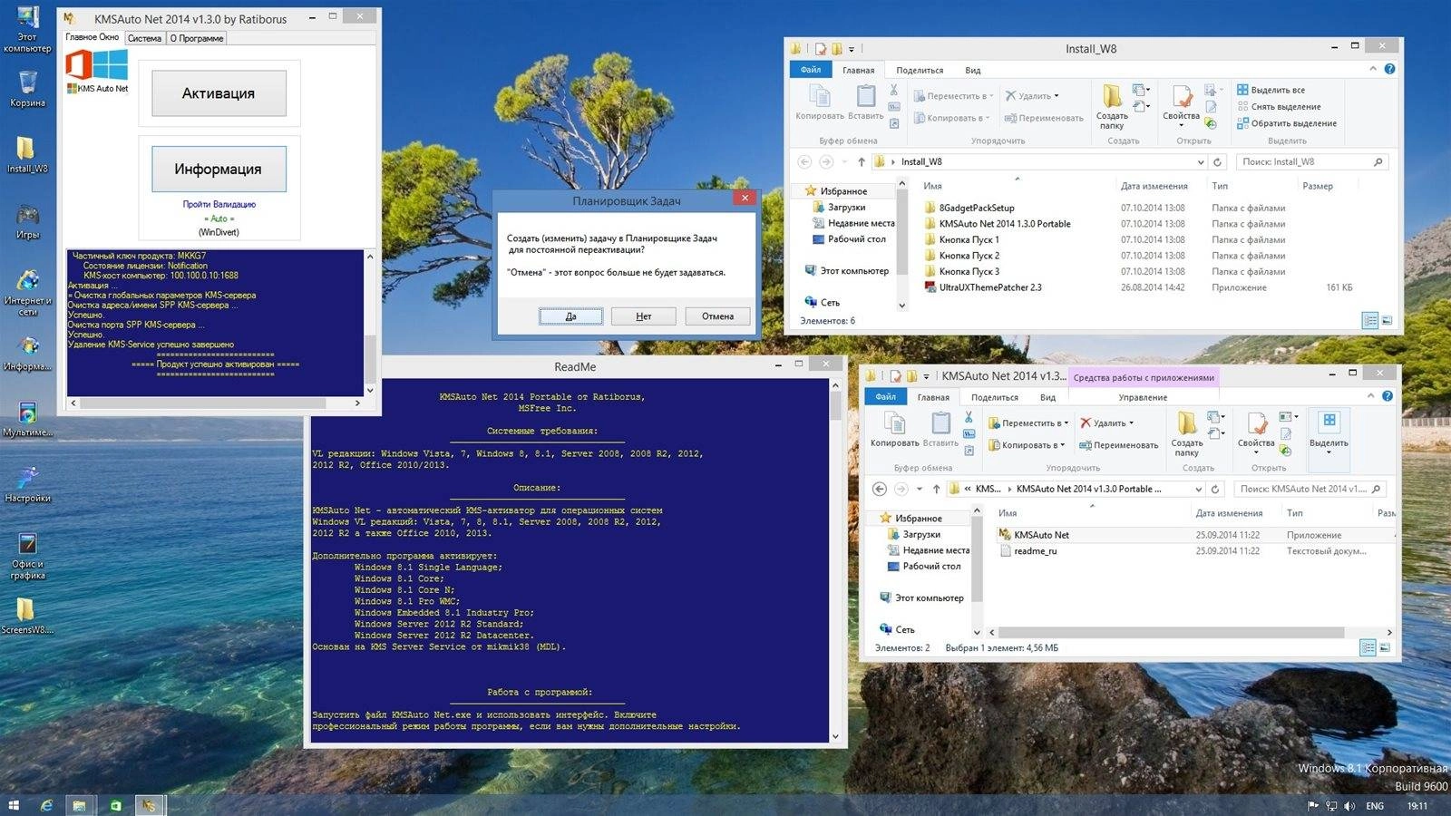
Task: Click the Windows Start button on the taskbar
Action: tap(14, 805)
